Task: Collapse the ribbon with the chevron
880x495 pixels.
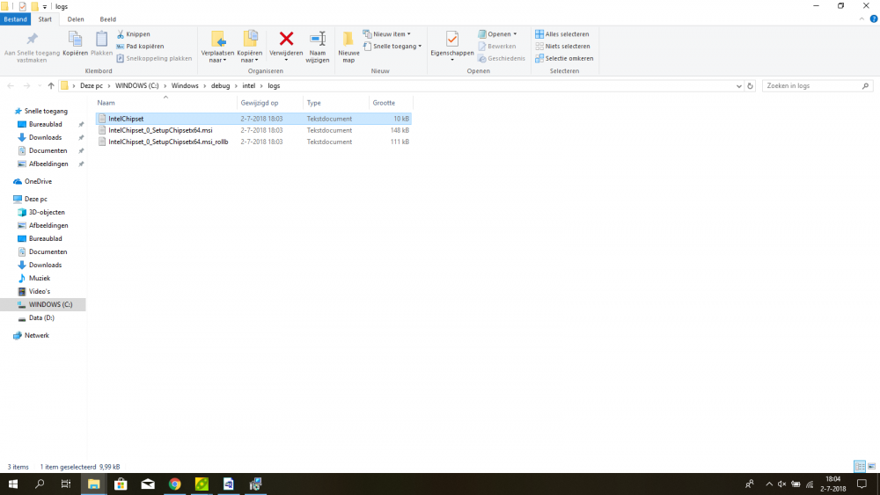Action: 862,19
